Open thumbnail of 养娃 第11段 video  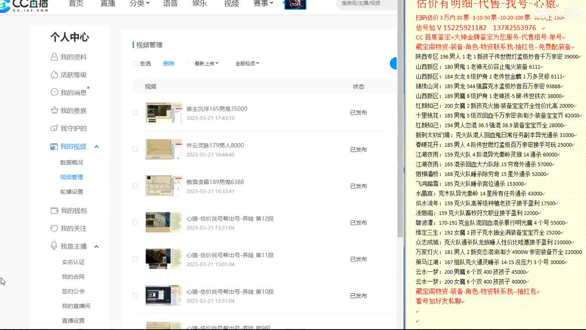(164, 259)
